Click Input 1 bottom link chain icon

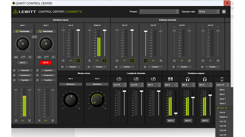(x=23, y=120)
